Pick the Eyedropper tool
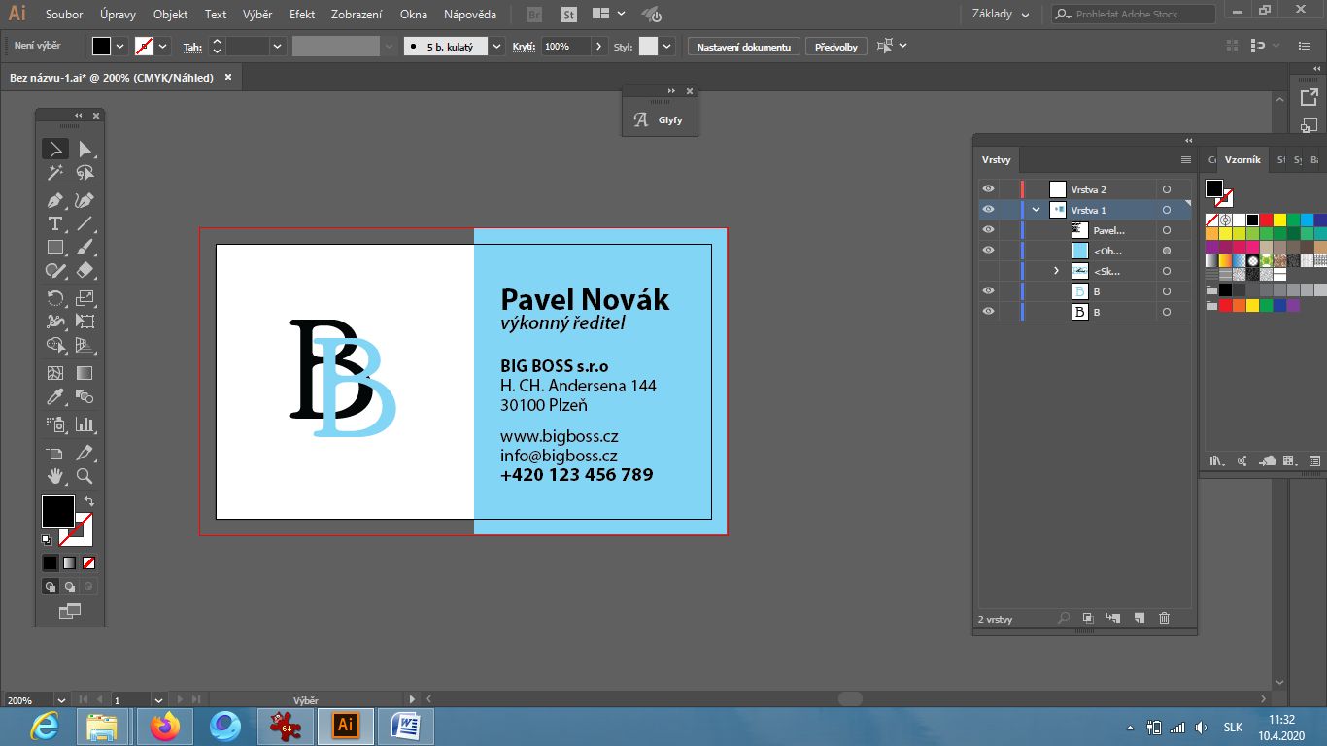Image resolution: width=1327 pixels, height=746 pixels. (55, 397)
